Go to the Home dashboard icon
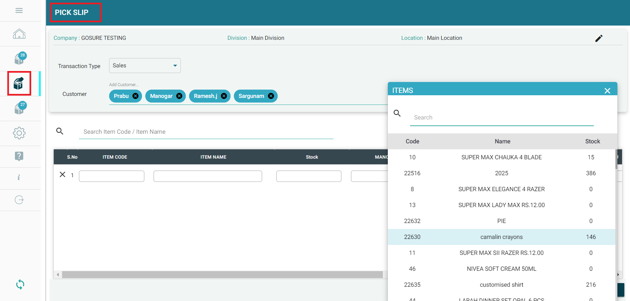 coord(19,34)
